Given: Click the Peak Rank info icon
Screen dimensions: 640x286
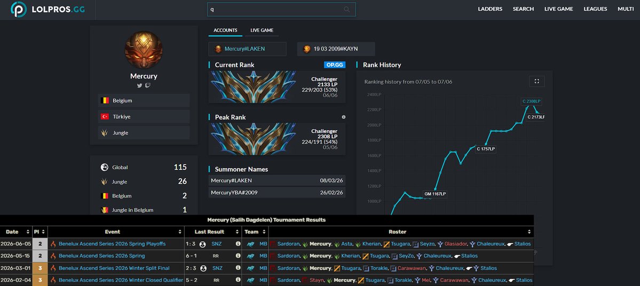Looking at the screenshot, I should click(x=344, y=117).
